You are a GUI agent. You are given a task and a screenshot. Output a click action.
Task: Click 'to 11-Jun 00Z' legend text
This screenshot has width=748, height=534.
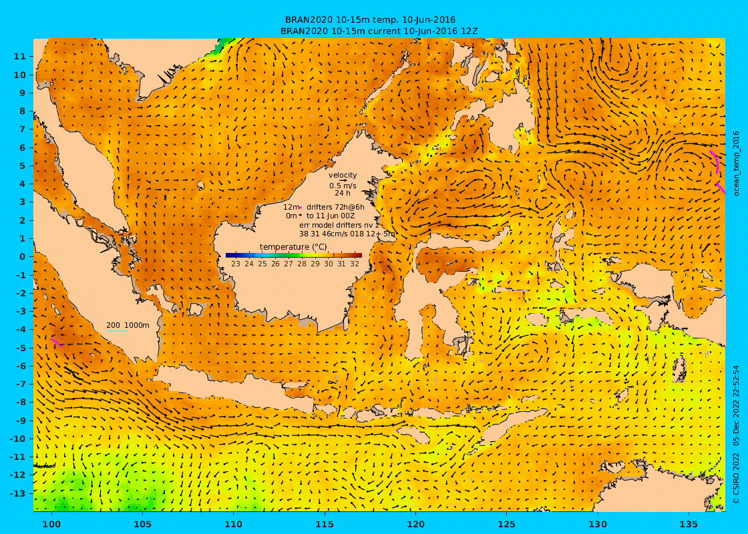coord(331,216)
